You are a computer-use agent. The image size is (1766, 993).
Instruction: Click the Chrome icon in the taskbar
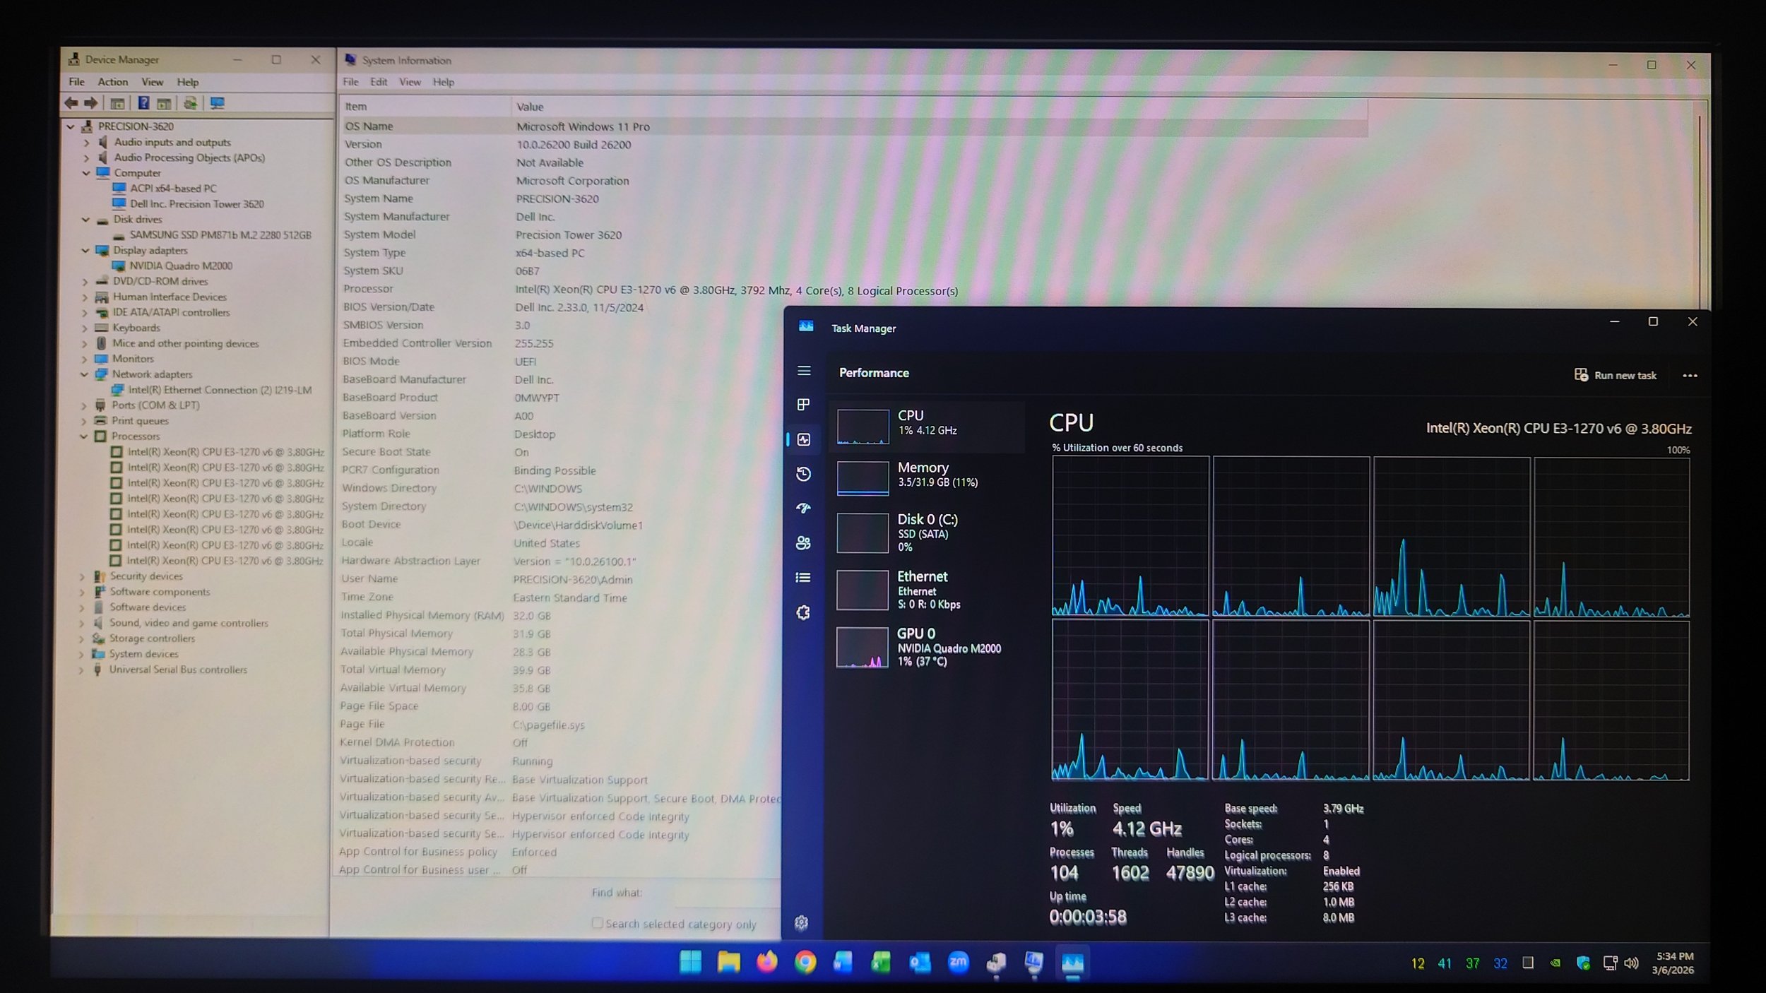click(x=805, y=962)
